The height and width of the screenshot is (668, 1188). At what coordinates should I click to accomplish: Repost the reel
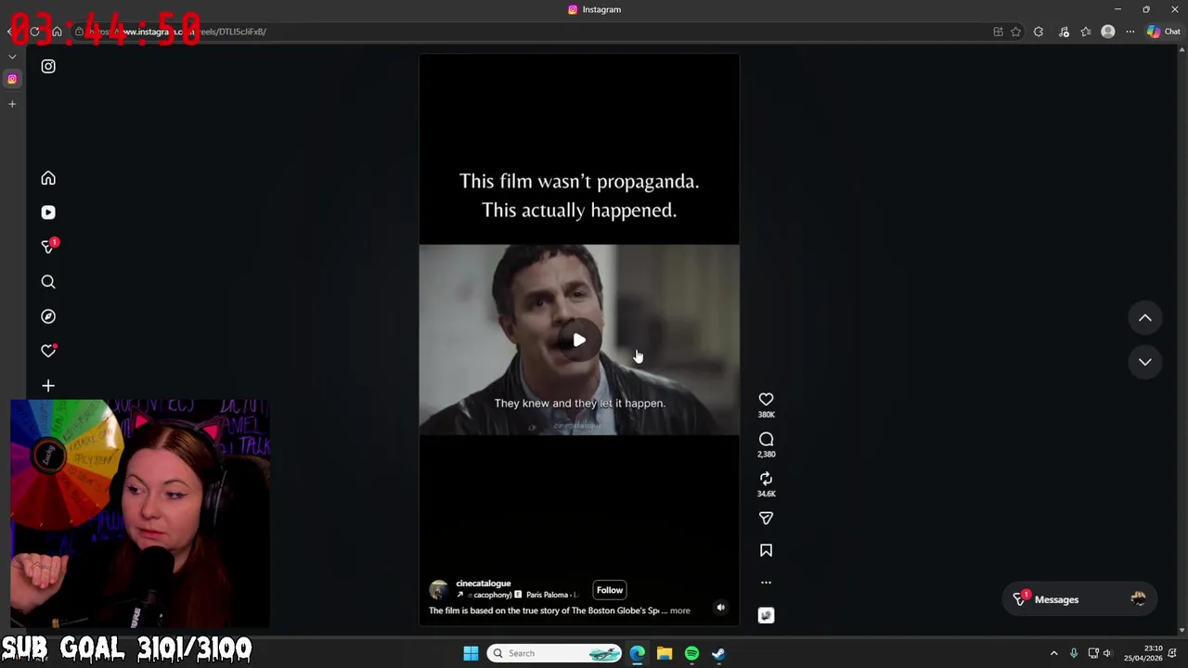click(x=766, y=479)
